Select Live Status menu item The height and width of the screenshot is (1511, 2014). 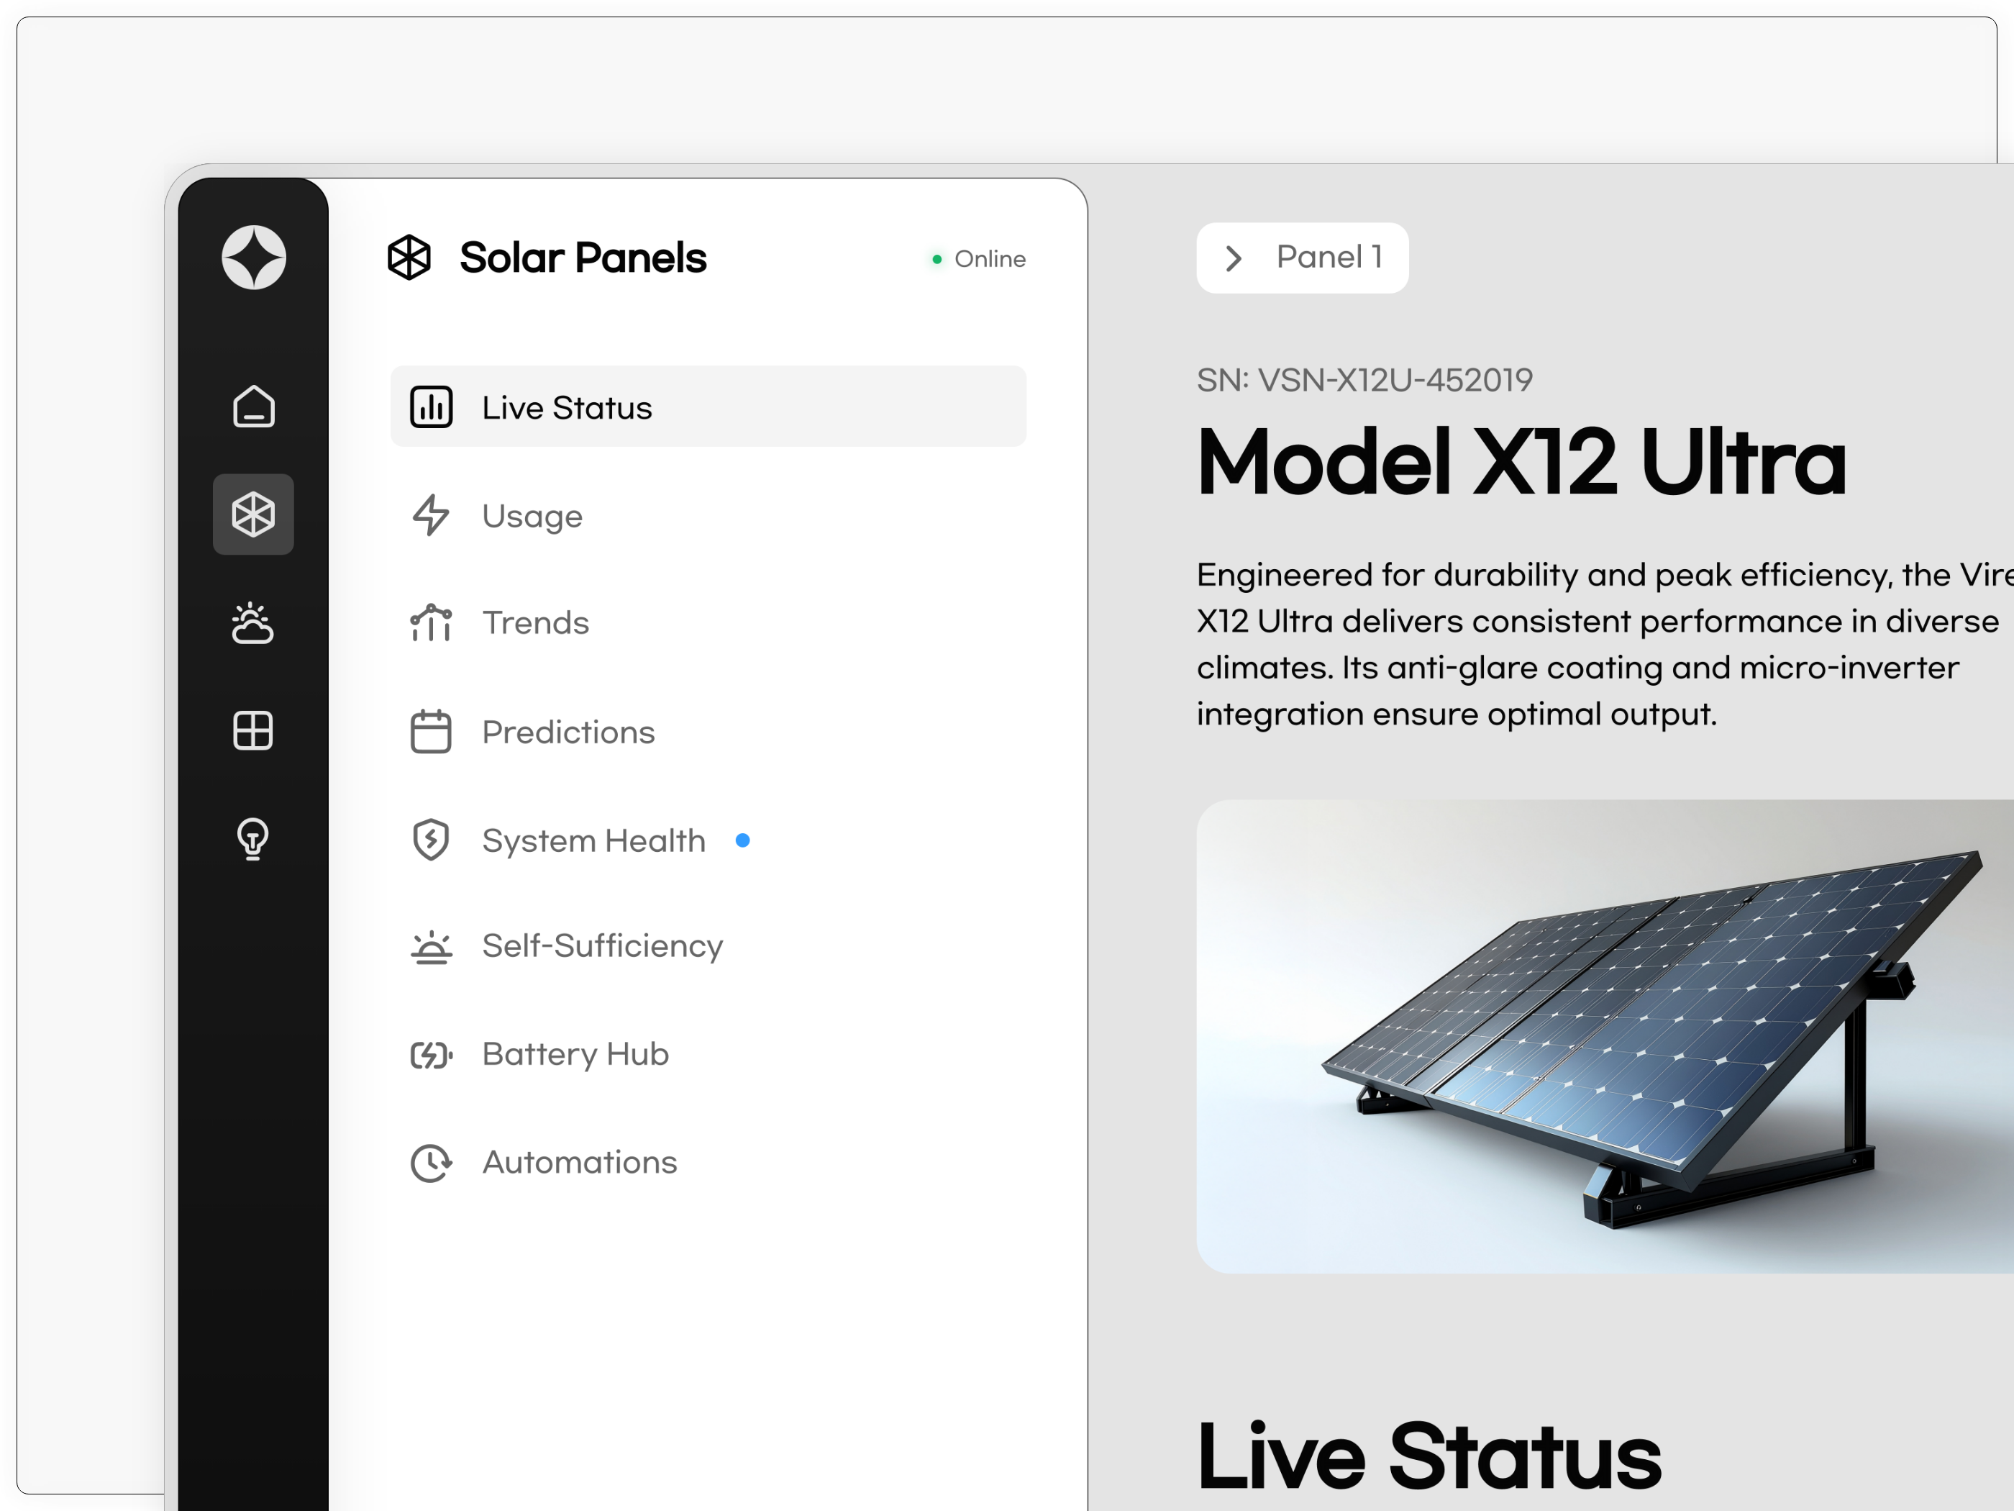click(708, 407)
